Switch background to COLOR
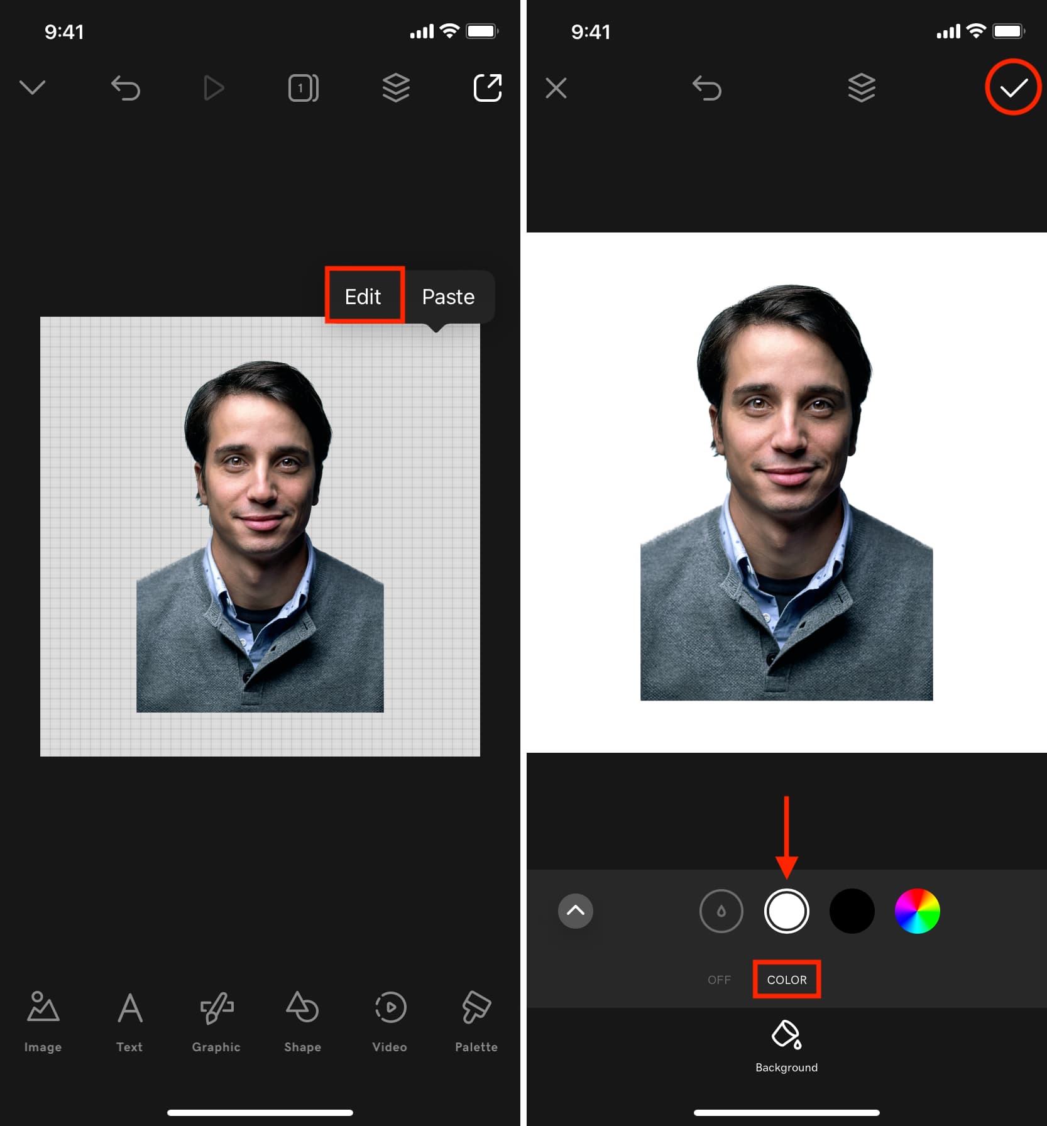Viewport: 1047px width, 1126px height. click(x=787, y=980)
